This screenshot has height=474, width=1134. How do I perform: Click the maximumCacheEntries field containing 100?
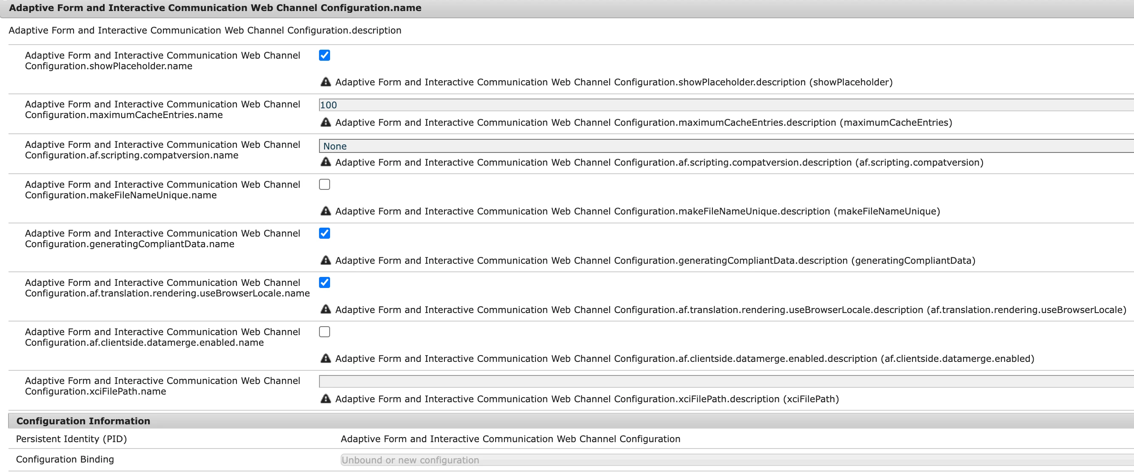pos(726,105)
